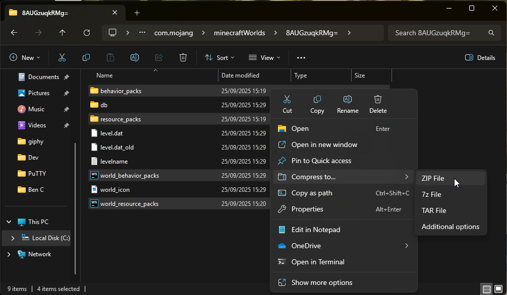Refresh the current folder view

(87, 33)
